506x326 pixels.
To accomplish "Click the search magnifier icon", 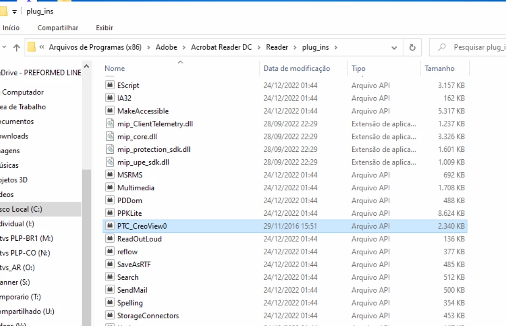I will (x=442, y=47).
